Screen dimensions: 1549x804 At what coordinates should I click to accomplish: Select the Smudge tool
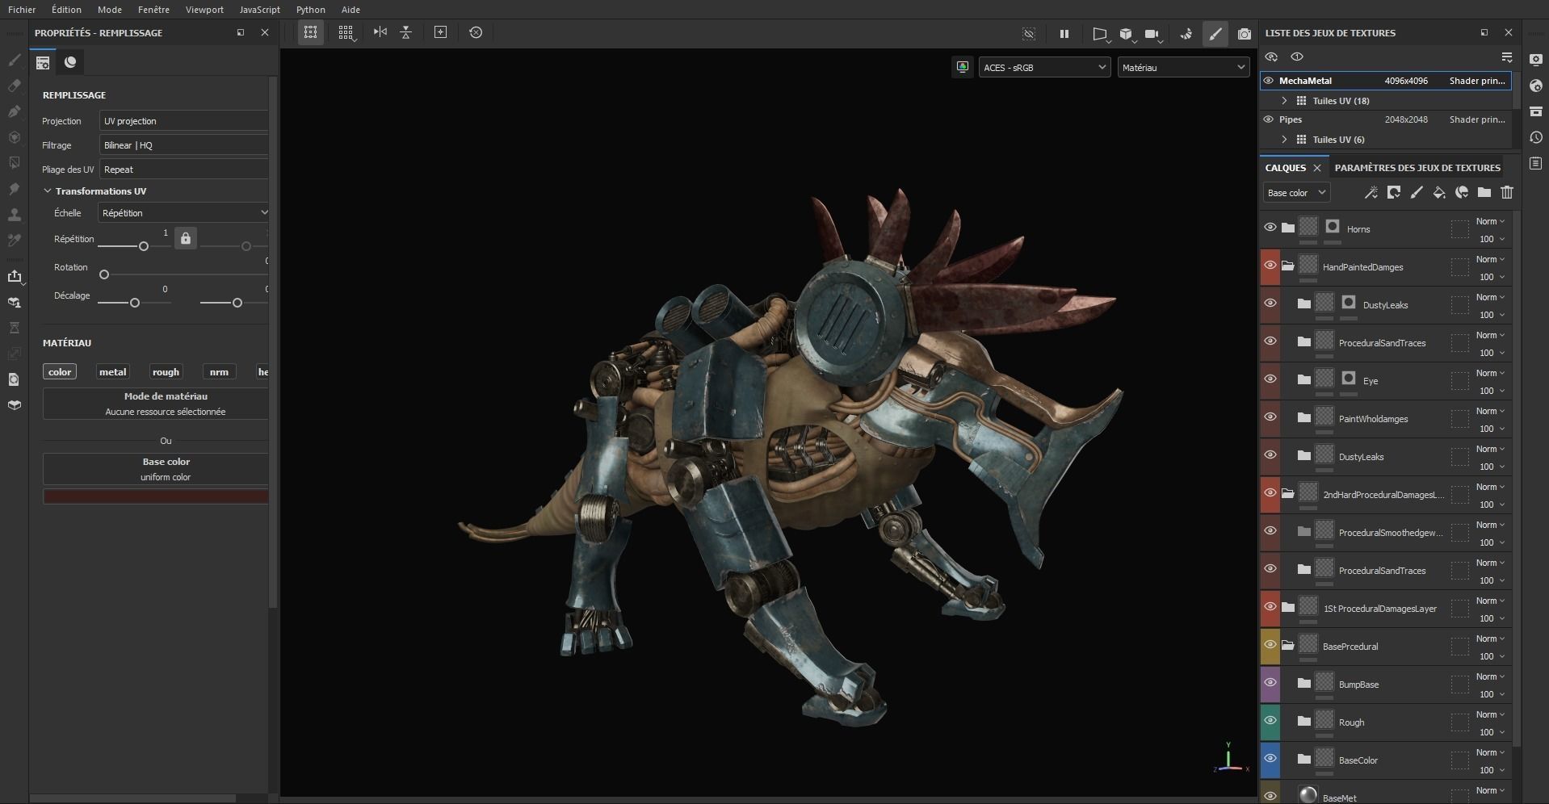[x=14, y=189]
